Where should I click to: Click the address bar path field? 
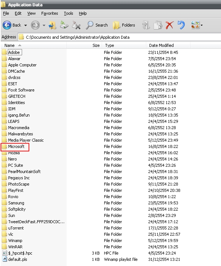point(119,37)
